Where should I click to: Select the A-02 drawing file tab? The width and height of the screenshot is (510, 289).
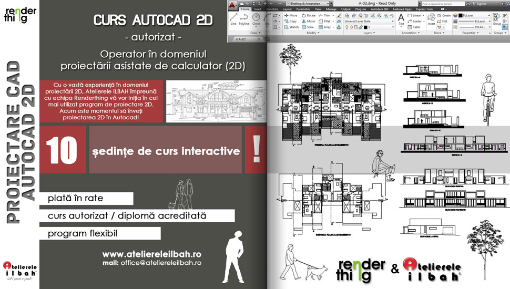(247, 39)
